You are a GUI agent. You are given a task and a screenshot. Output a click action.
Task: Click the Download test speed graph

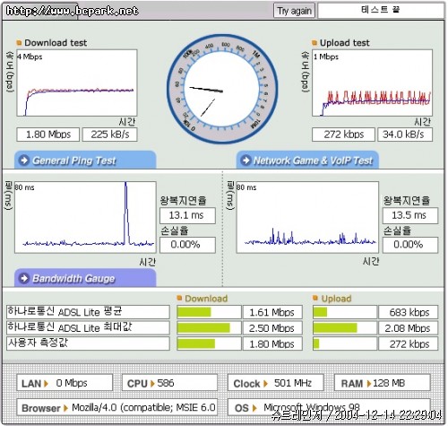point(77,83)
